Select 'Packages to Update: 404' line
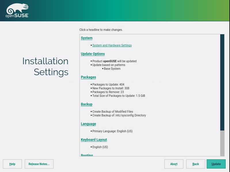The height and width of the screenshot is (172, 230). coord(108,84)
